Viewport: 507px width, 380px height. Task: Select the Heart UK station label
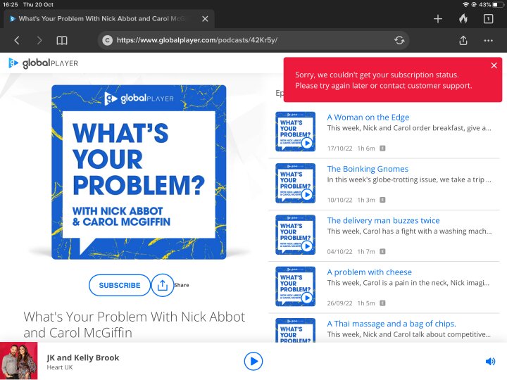click(60, 367)
